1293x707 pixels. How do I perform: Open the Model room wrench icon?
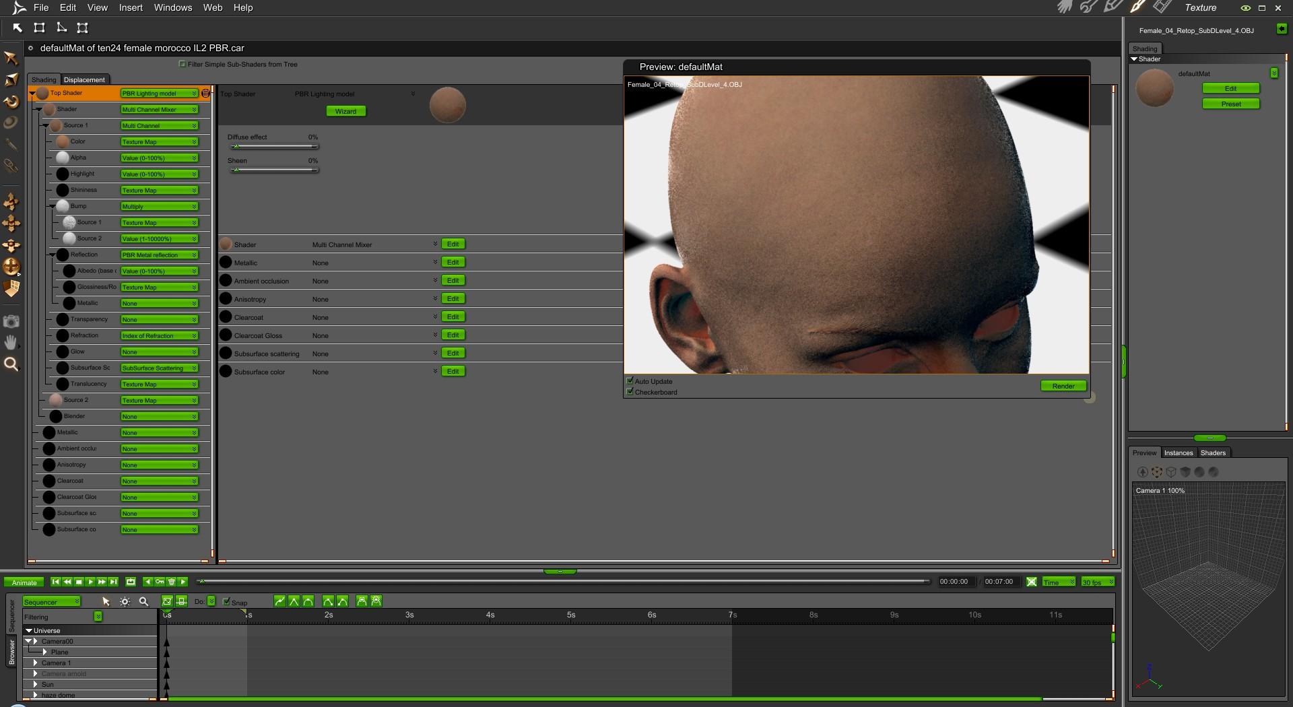(1089, 7)
